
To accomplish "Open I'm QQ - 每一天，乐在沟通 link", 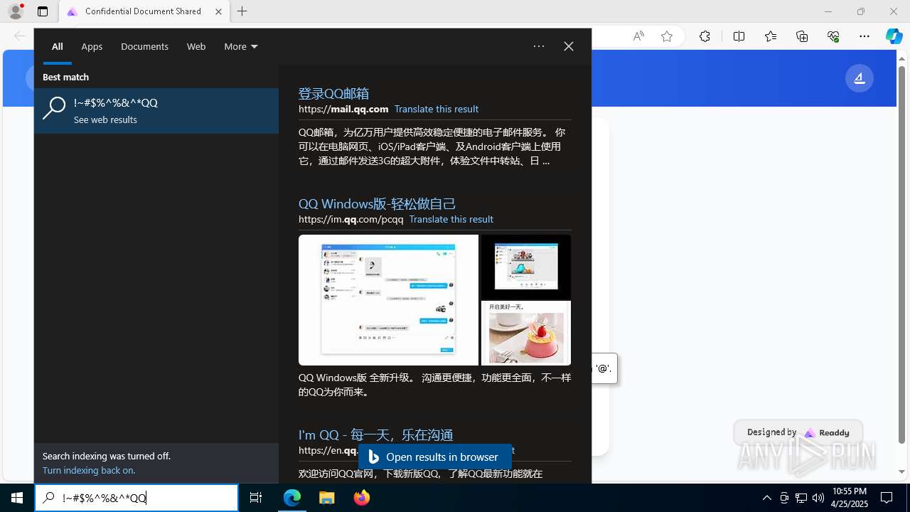I will [x=375, y=434].
